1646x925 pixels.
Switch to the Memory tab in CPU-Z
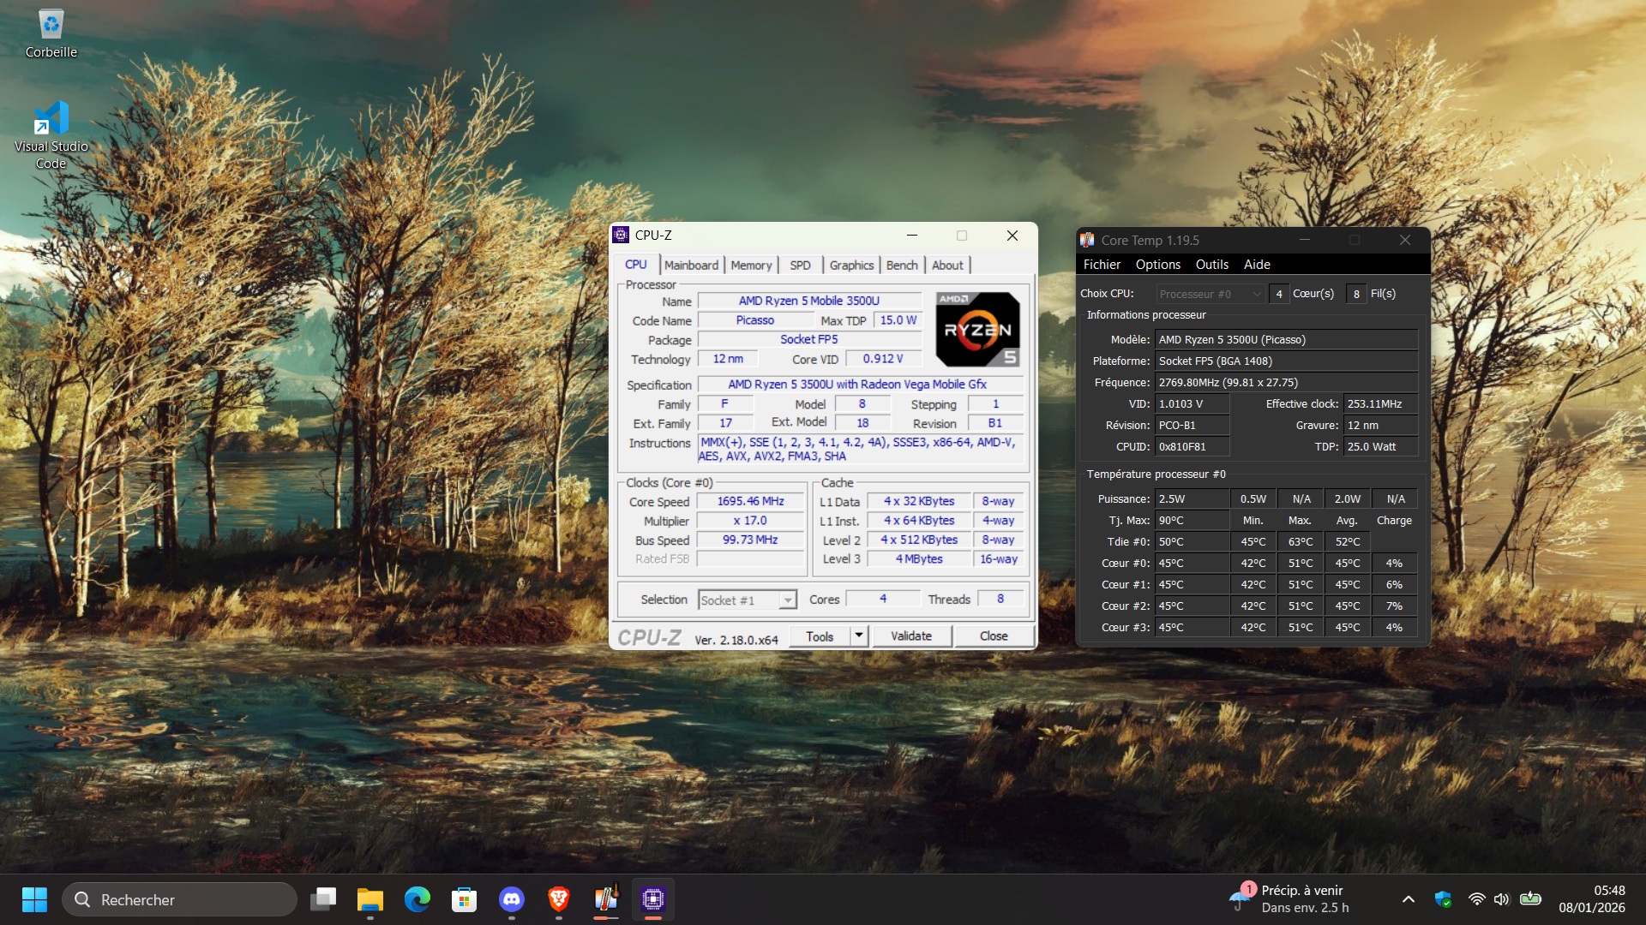point(751,266)
